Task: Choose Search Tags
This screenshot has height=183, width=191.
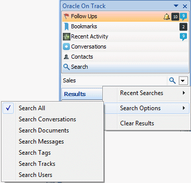Action: 53,153
